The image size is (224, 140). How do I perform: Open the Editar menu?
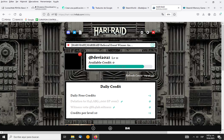coord(12,1)
